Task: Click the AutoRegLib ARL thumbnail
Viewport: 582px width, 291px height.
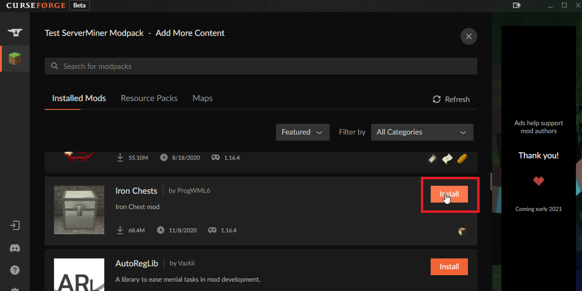Action: click(79, 275)
